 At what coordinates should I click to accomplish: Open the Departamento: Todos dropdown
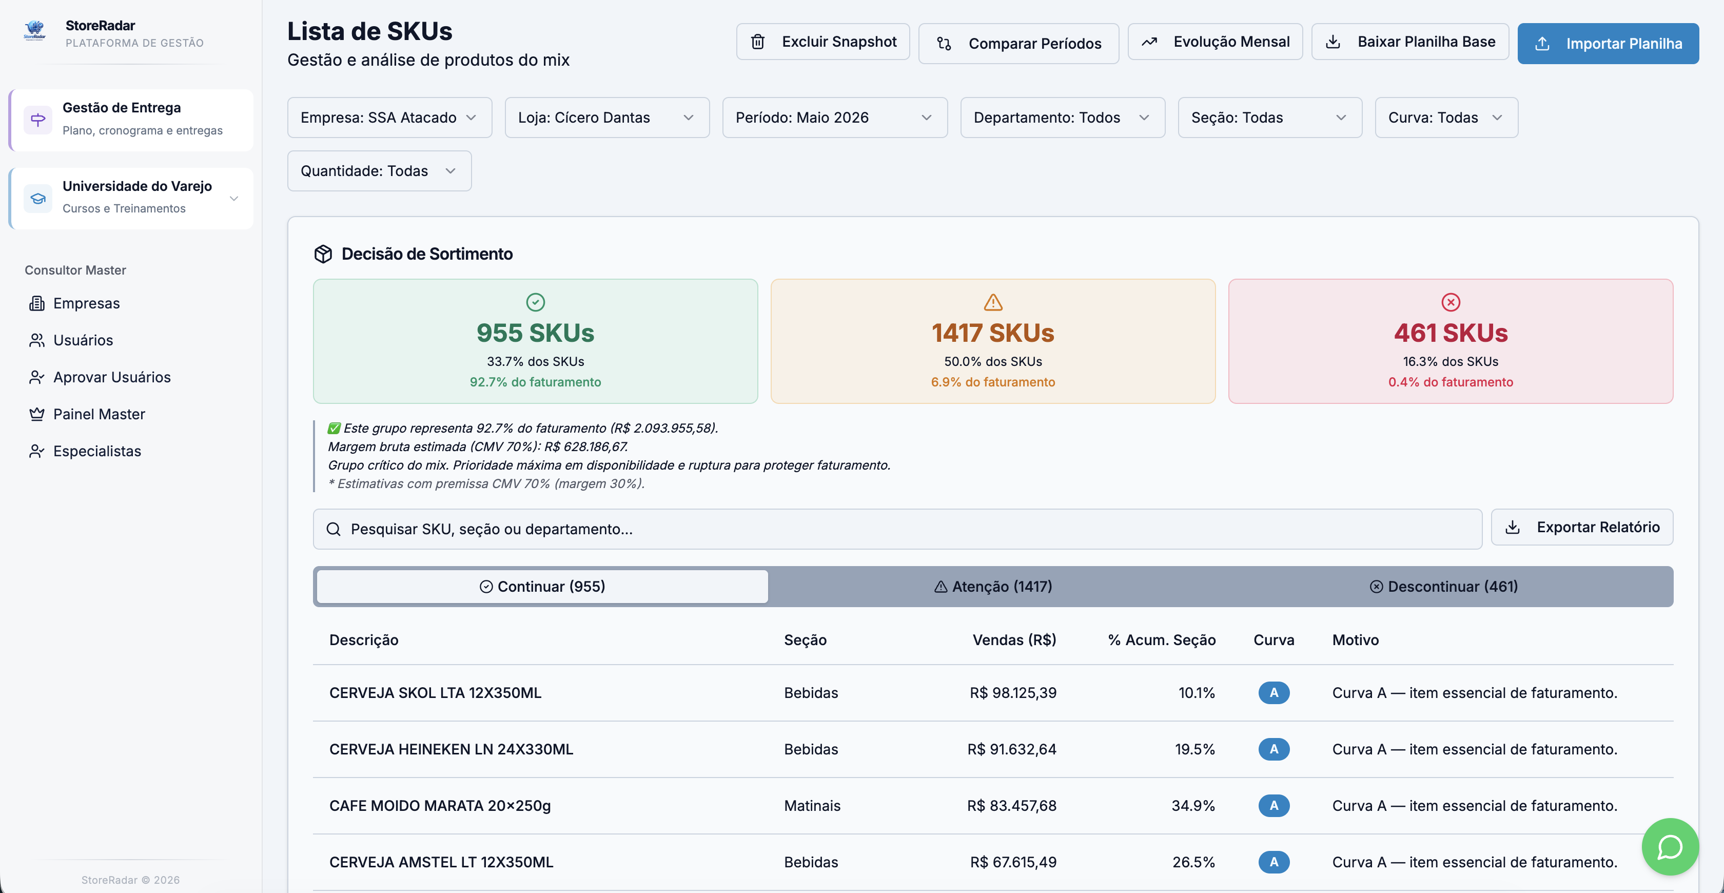click(1063, 117)
